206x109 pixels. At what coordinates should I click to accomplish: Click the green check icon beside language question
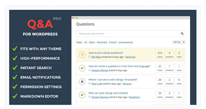tap(82, 68)
